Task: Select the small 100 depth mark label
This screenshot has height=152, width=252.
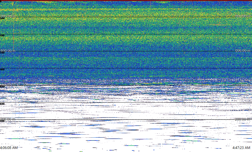Action: pyautogui.click(x=2, y=18)
